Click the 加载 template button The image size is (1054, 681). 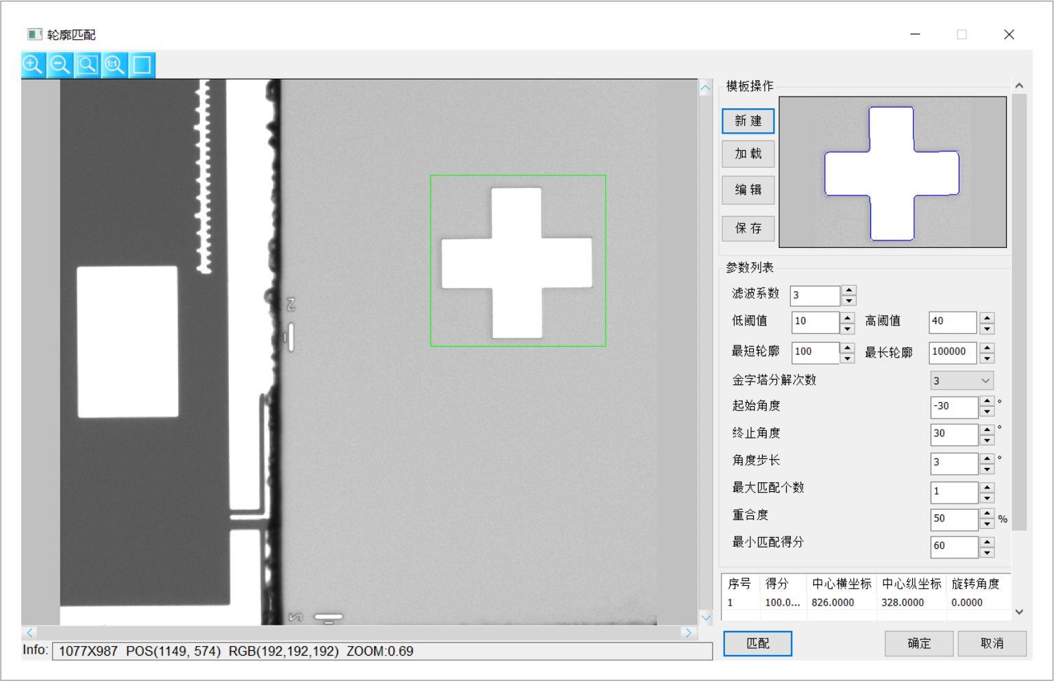[748, 154]
